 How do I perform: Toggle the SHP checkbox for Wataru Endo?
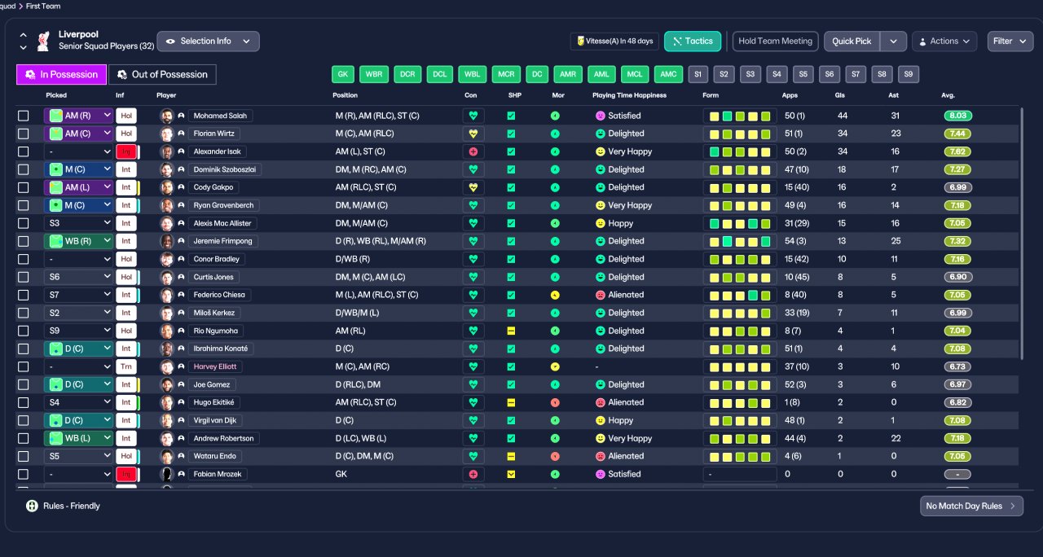click(511, 456)
